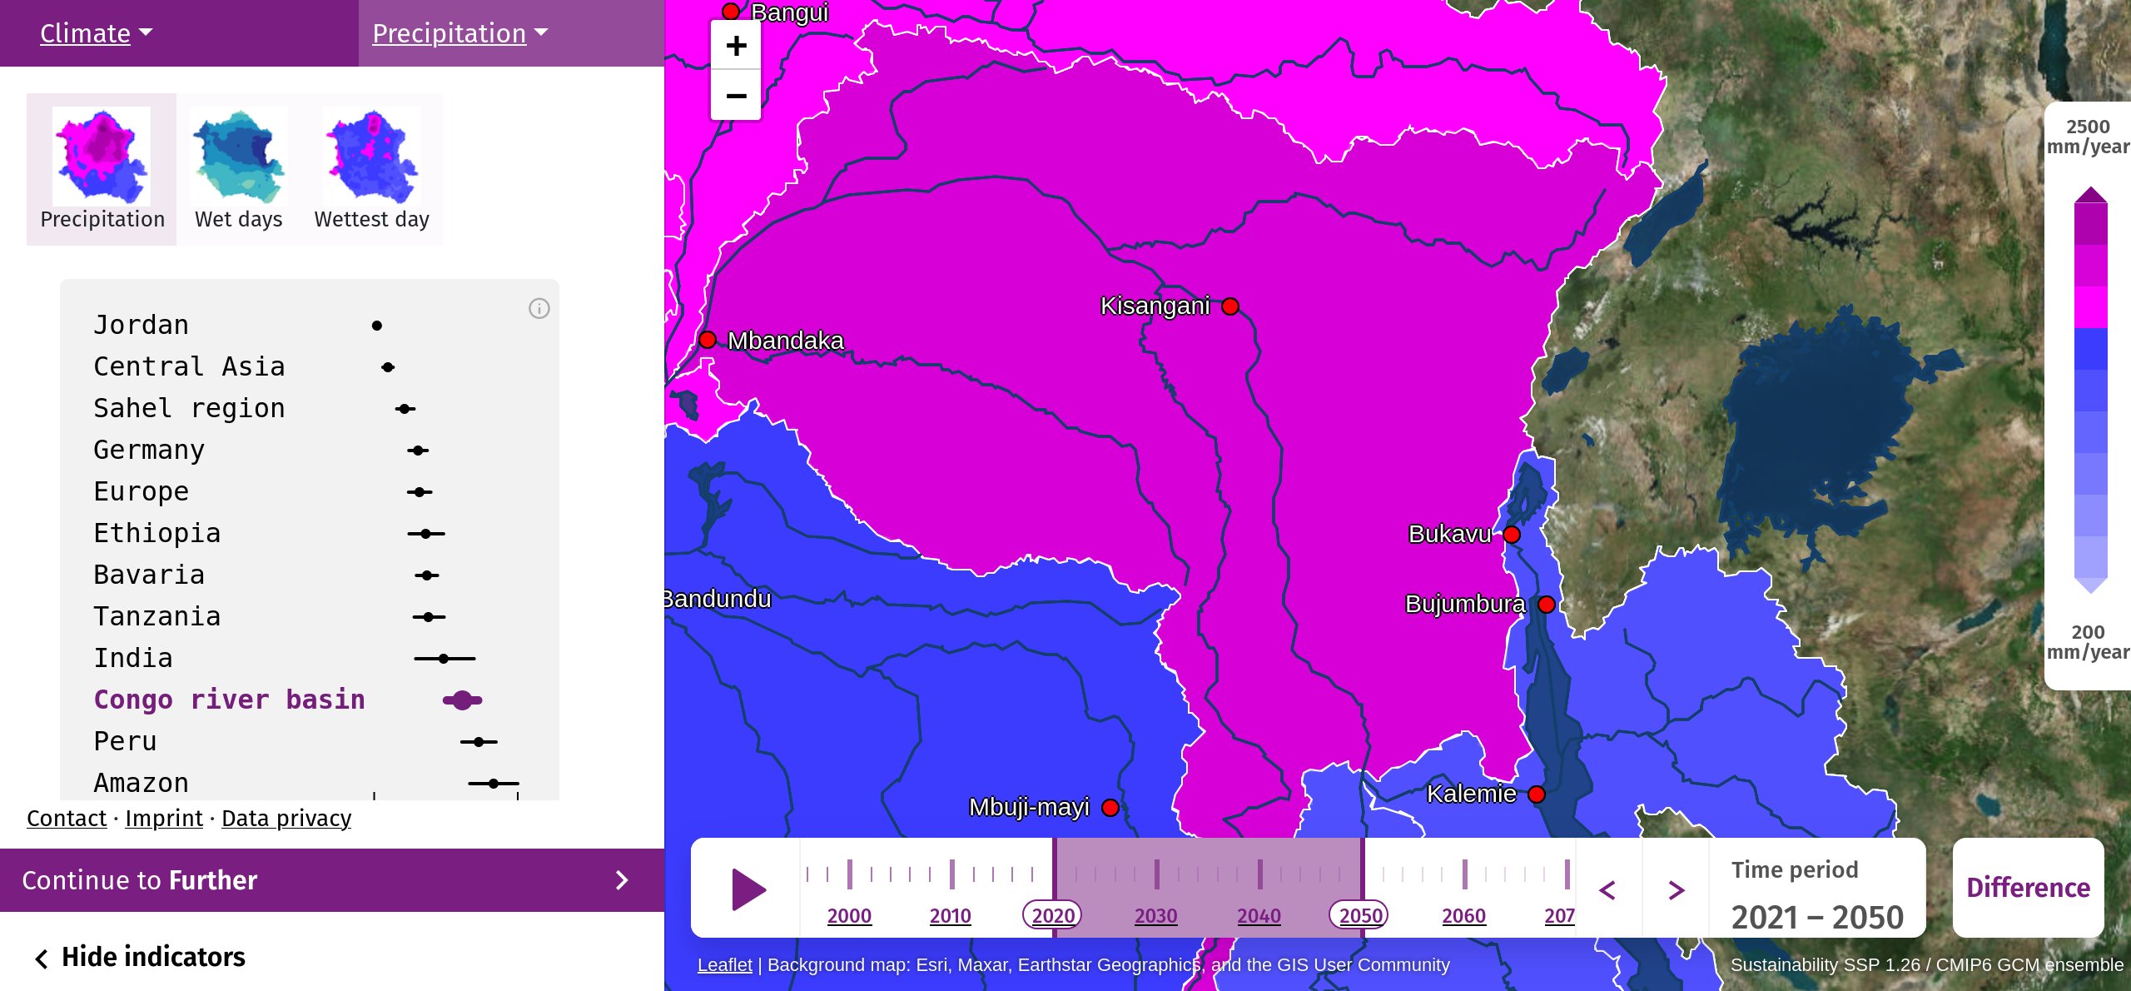Select the Precipitation indicator thumbnail
The width and height of the screenshot is (2131, 991).
(x=102, y=169)
